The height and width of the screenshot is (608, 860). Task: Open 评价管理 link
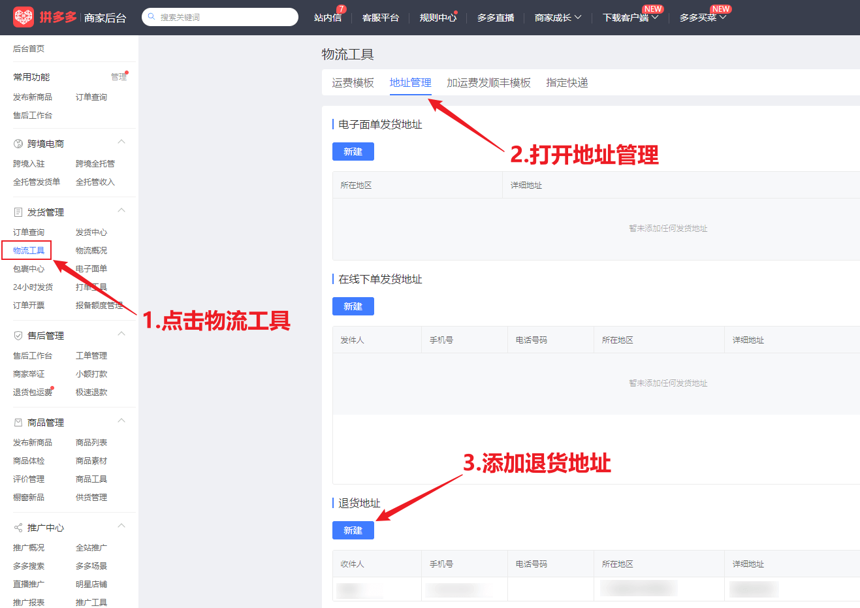pyautogui.click(x=29, y=479)
